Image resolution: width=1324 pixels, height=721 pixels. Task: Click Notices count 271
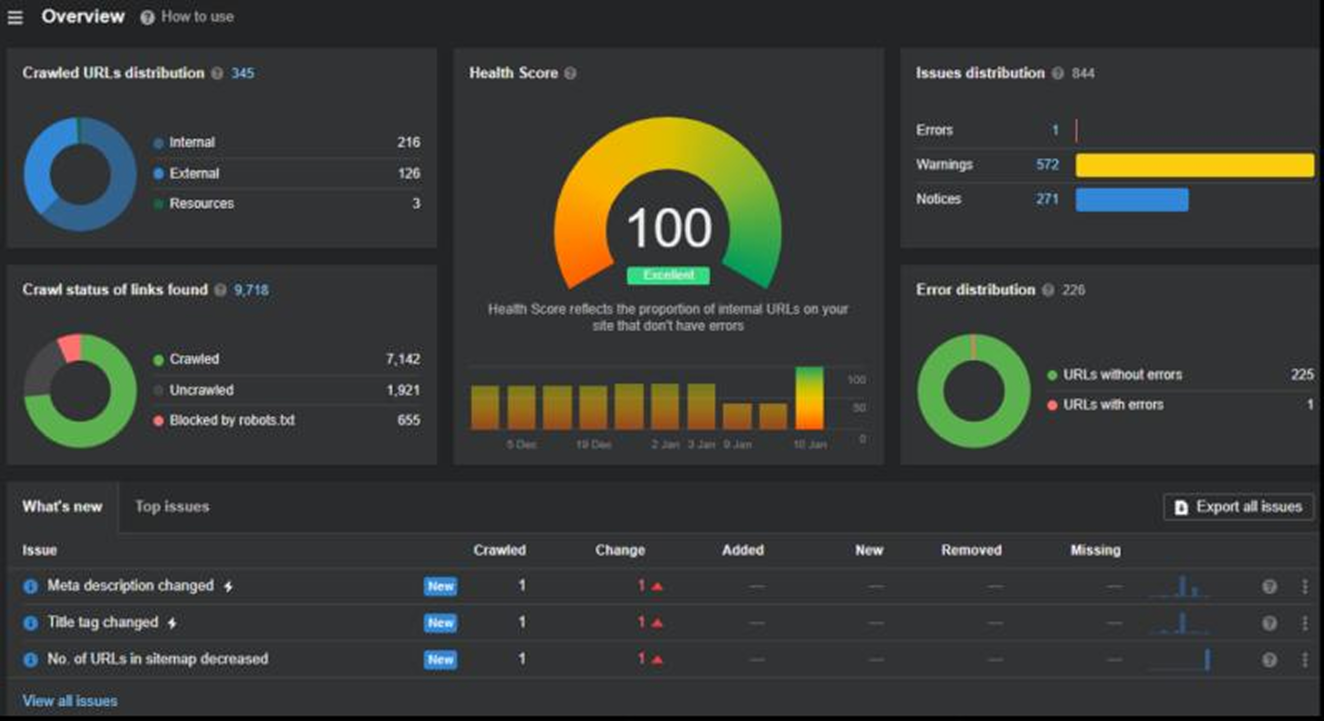(1047, 200)
